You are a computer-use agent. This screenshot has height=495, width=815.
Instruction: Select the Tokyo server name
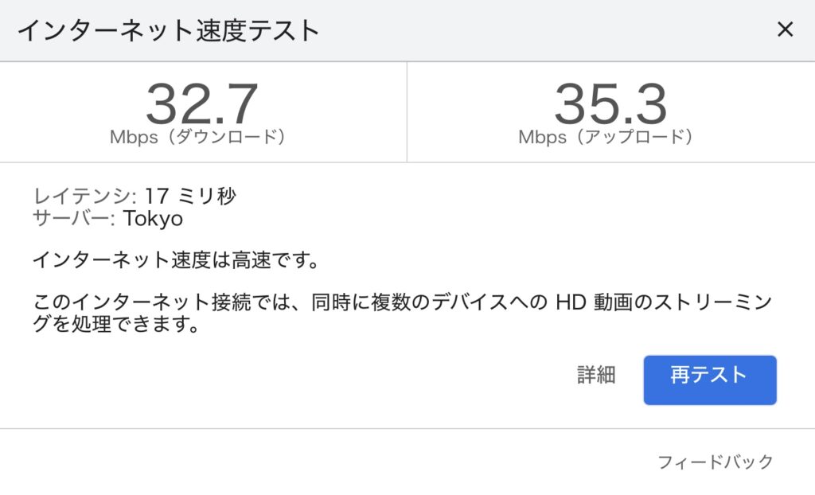[x=153, y=218]
